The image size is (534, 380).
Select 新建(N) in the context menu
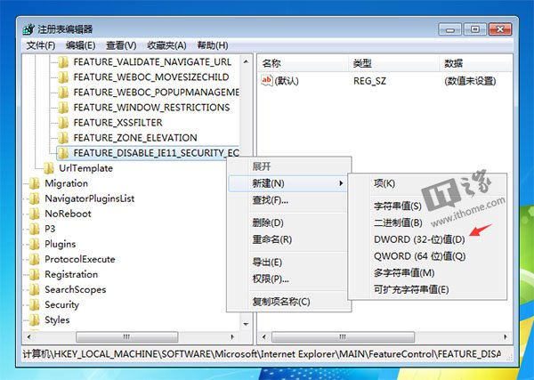[288, 183]
